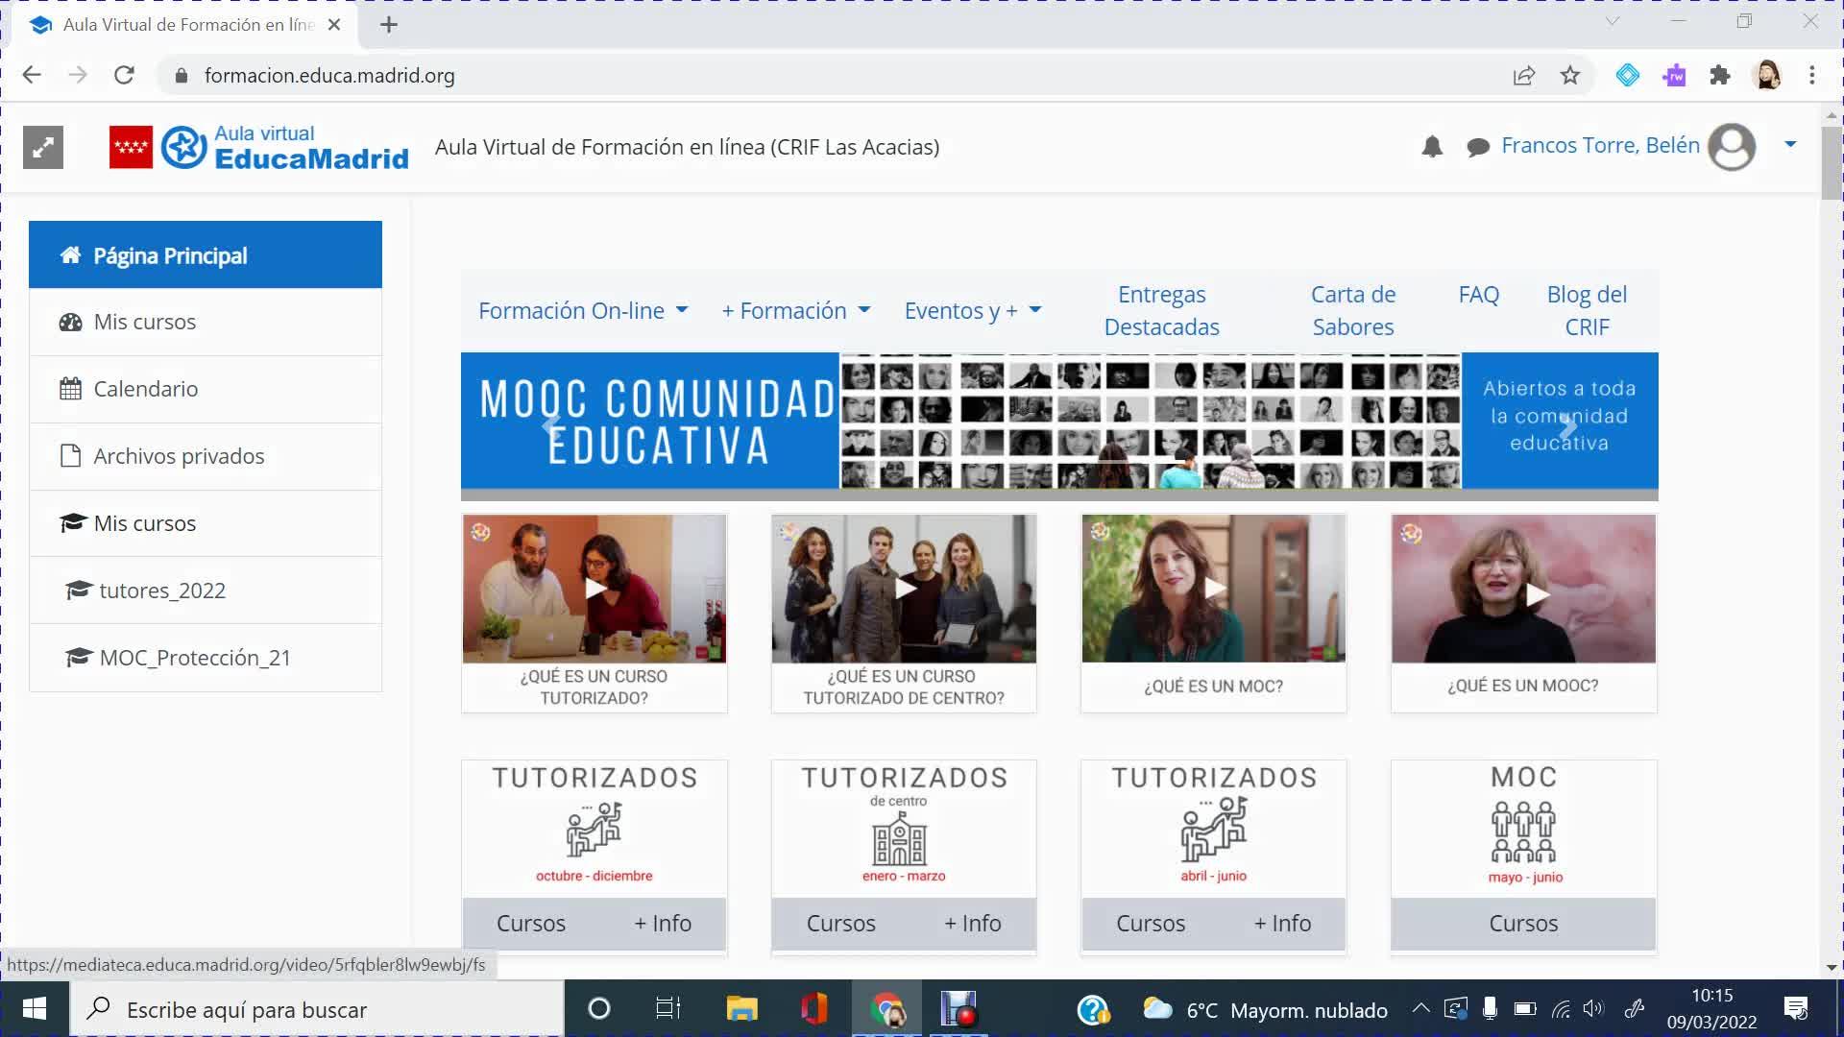Click the user profile avatar
Viewport: 1844px width, 1037px height.
(x=1732, y=147)
